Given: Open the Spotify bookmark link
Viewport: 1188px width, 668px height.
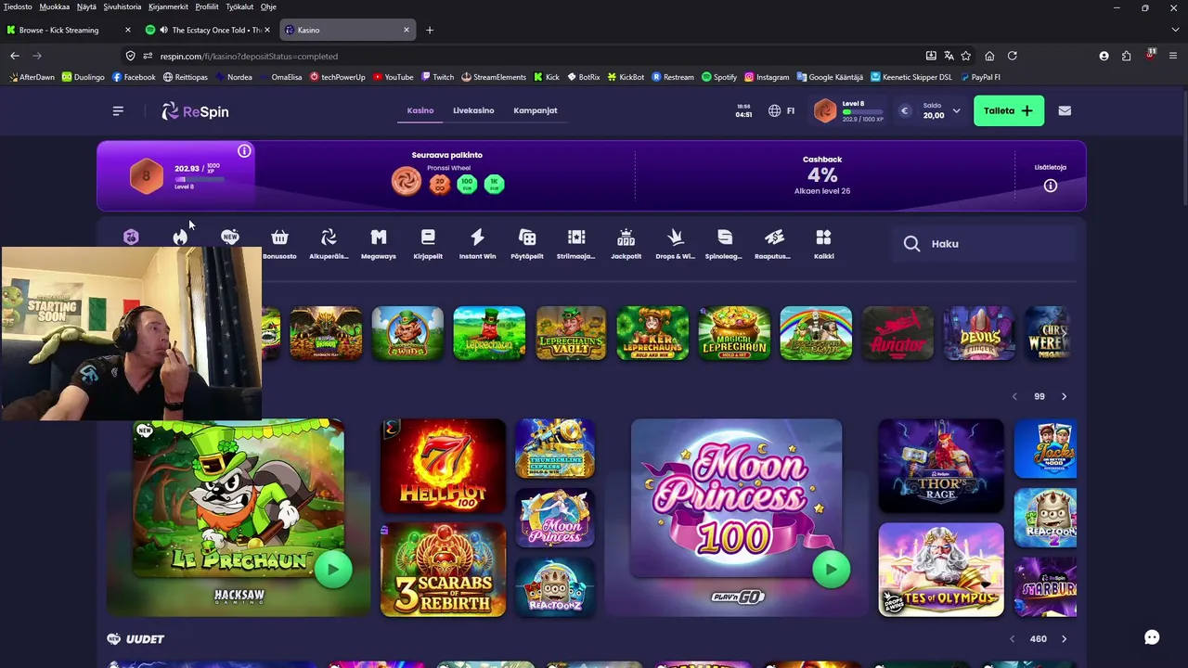Looking at the screenshot, I should [x=719, y=77].
